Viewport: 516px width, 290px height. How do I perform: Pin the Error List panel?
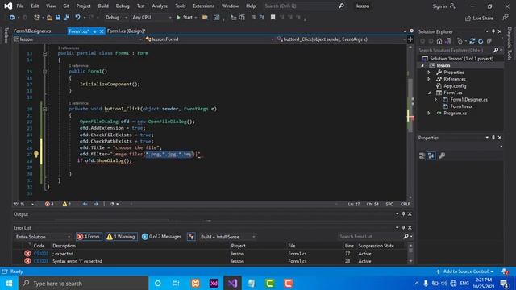pos(403,227)
